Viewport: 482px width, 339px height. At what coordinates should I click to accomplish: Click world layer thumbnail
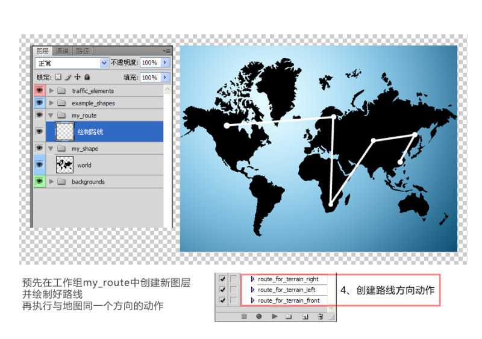click(65, 165)
